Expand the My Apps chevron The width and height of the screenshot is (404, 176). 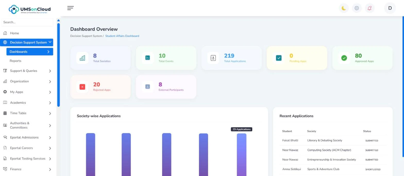(50, 92)
